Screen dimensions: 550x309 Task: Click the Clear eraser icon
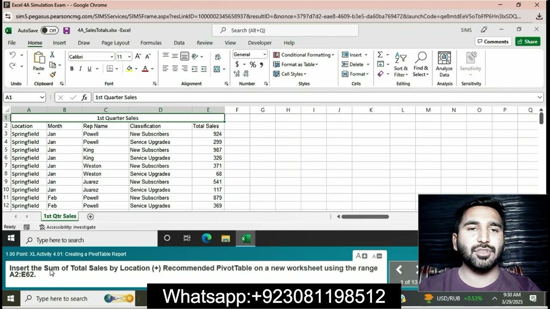point(380,74)
